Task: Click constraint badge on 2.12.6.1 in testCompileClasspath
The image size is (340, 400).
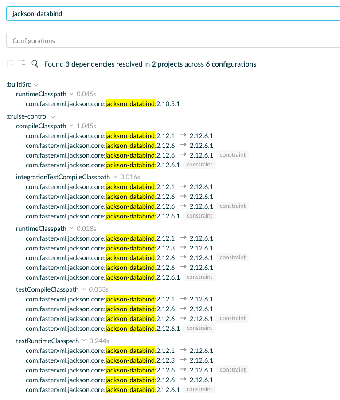Action: (x=199, y=328)
